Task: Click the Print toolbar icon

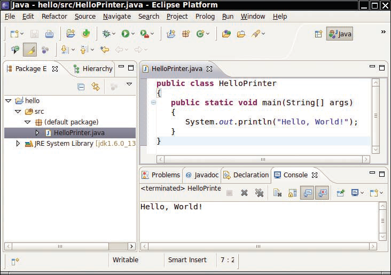Action: [49, 34]
